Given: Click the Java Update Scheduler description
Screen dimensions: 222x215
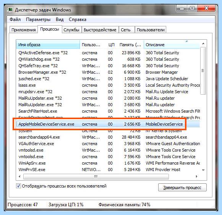Looking at the screenshot, I should click(x=167, y=79).
